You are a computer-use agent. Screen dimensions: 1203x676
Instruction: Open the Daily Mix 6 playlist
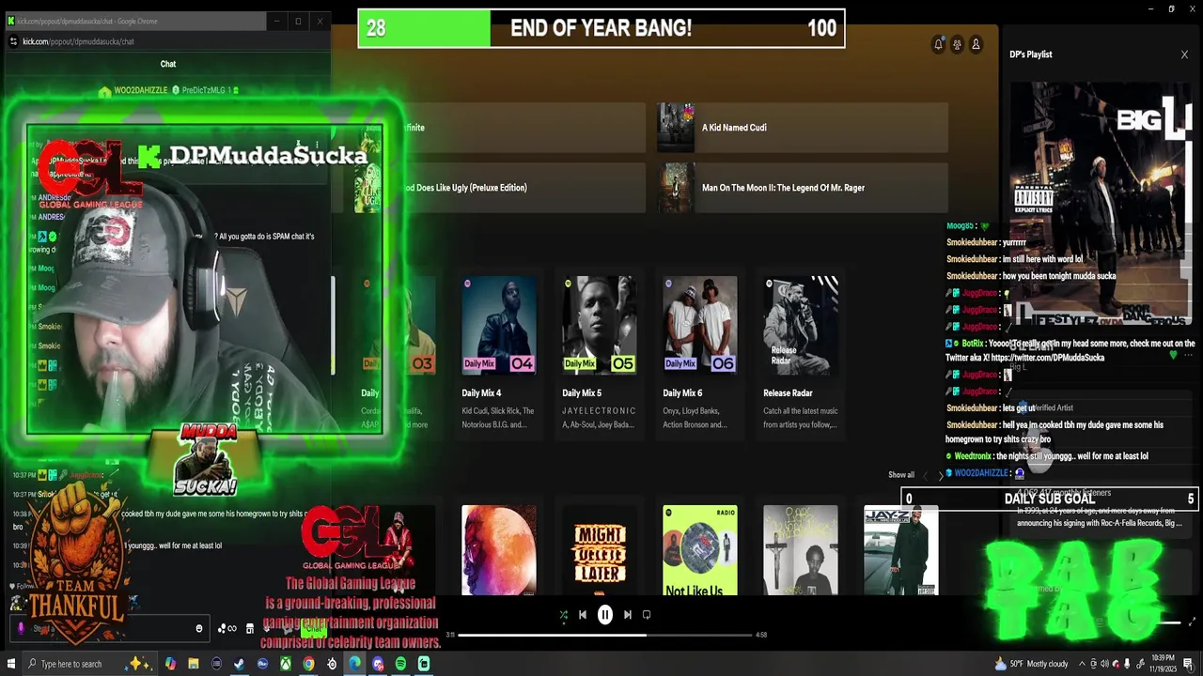click(700, 354)
